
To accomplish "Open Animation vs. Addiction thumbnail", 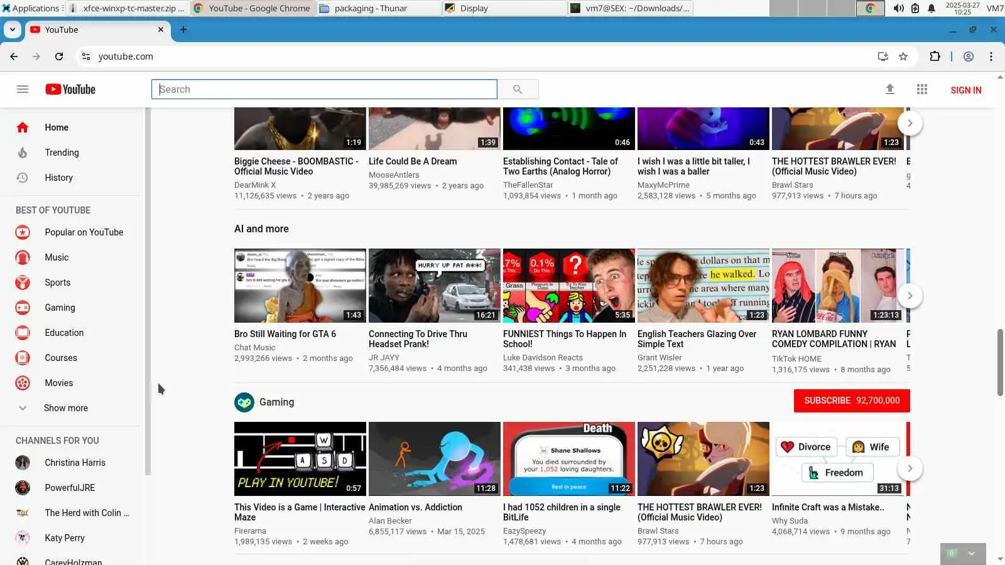I will (435, 459).
